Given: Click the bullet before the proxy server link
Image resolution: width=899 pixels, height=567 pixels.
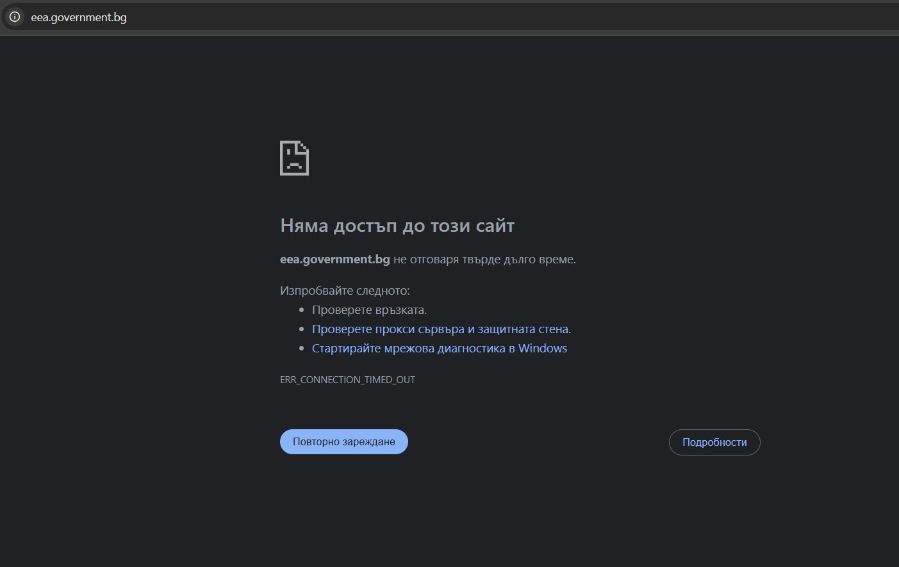Looking at the screenshot, I should pyautogui.click(x=302, y=329).
